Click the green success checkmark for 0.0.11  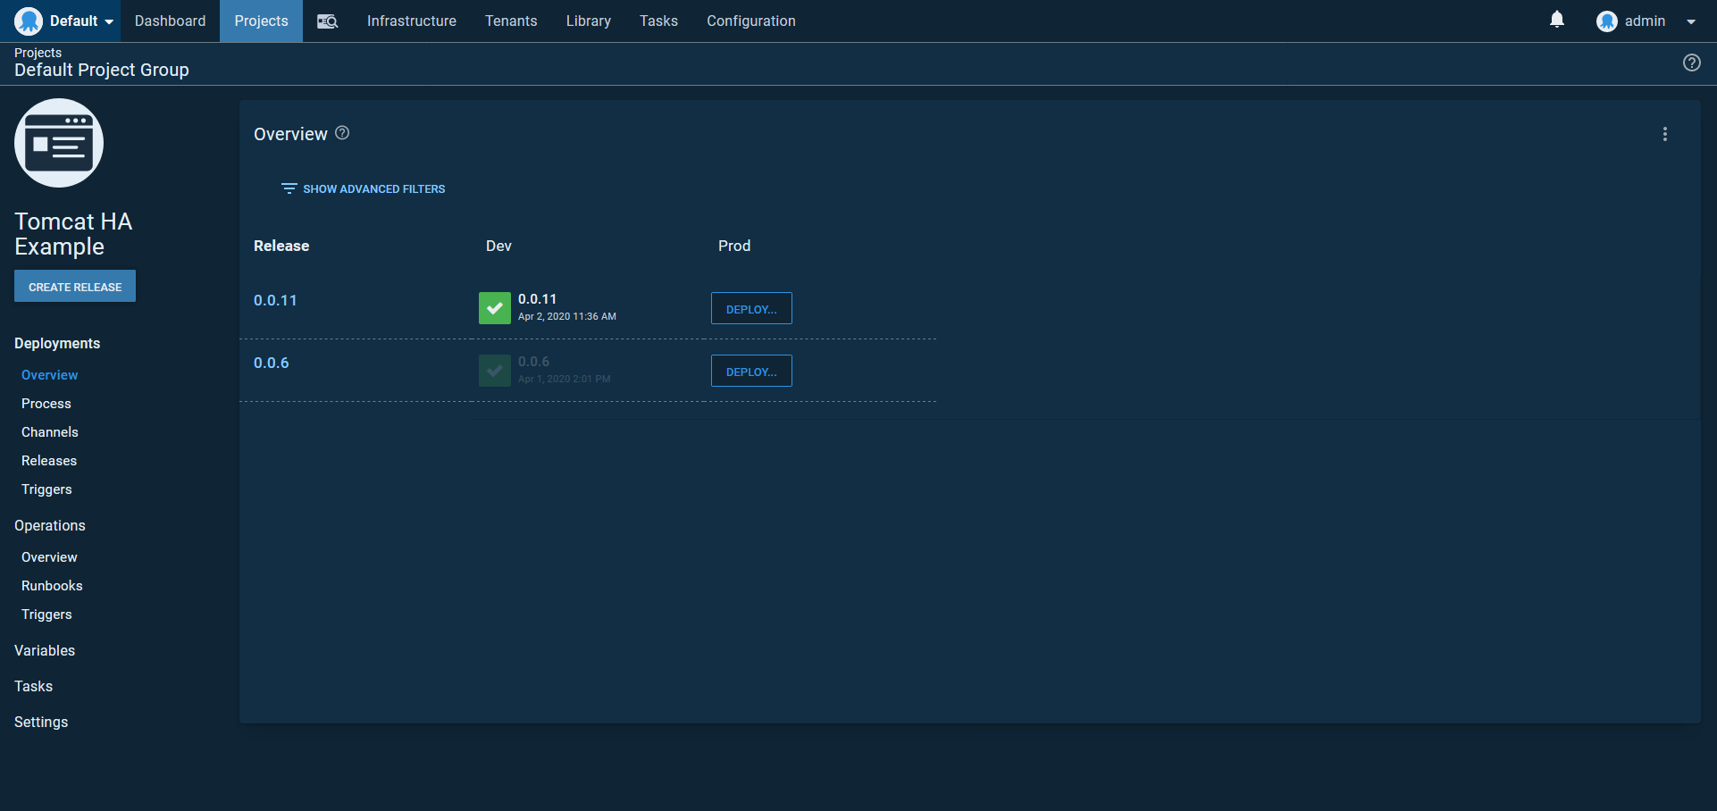point(494,308)
